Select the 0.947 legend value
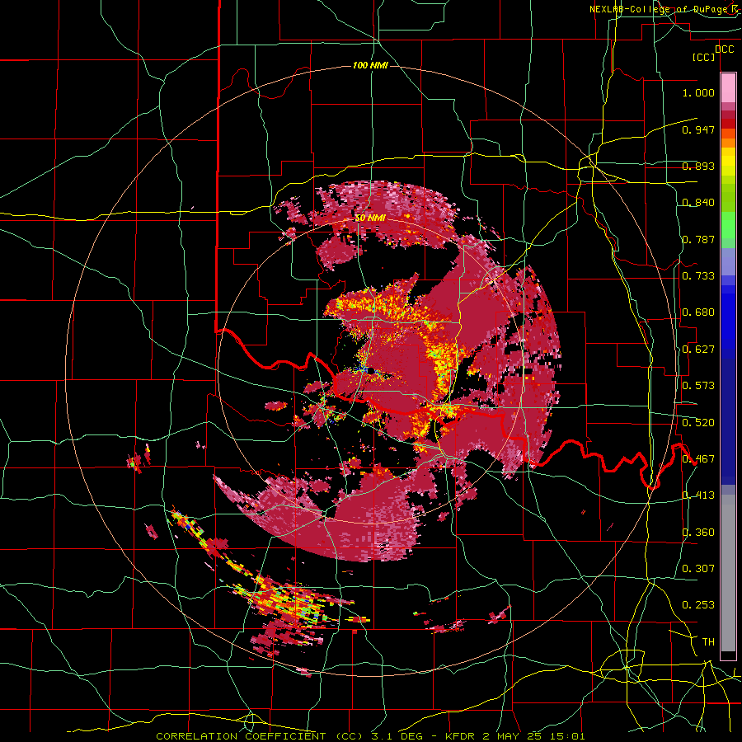Screen dimensions: 742x742 (698, 129)
